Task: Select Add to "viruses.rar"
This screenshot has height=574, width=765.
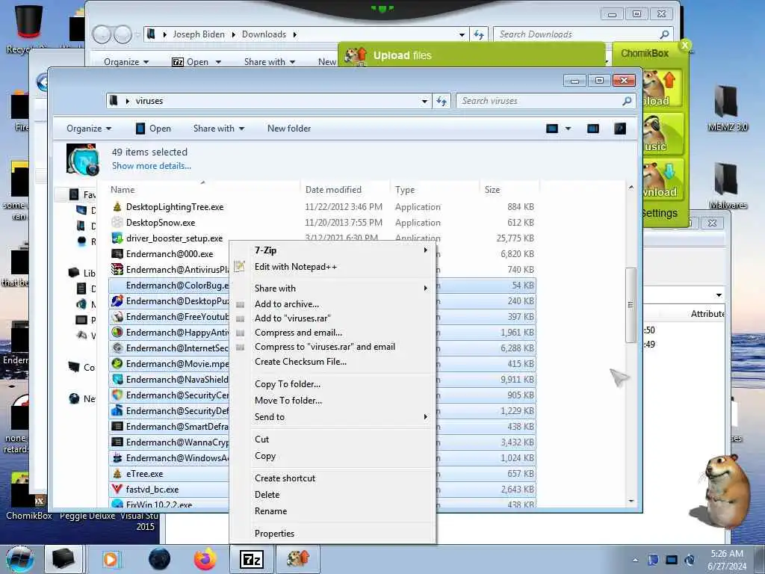Action: pyautogui.click(x=332, y=318)
